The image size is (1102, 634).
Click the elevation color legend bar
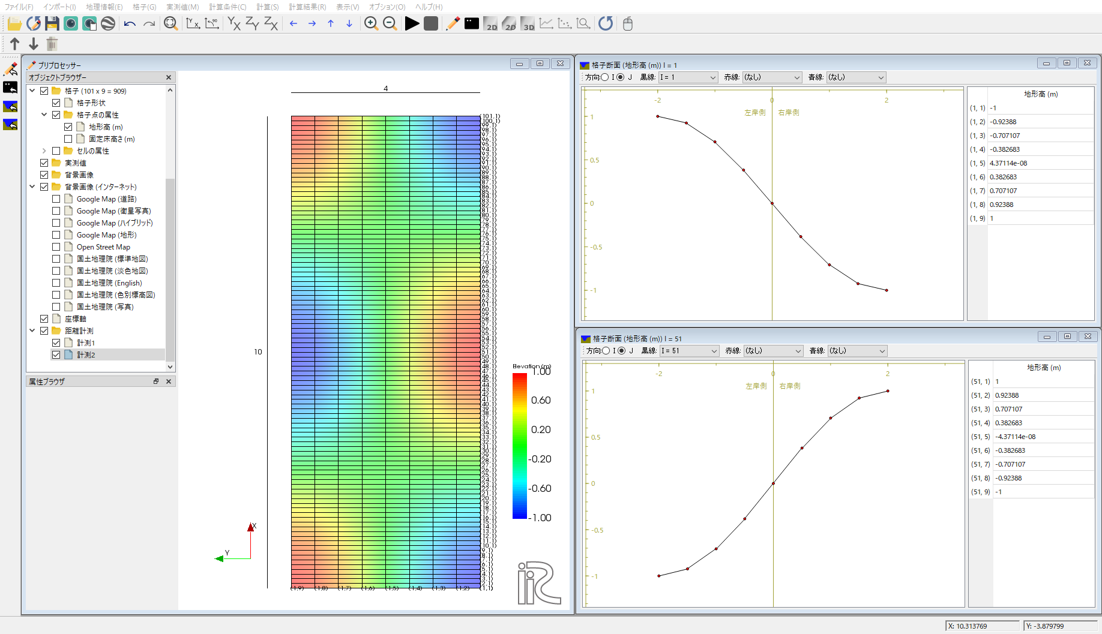[520, 446]
